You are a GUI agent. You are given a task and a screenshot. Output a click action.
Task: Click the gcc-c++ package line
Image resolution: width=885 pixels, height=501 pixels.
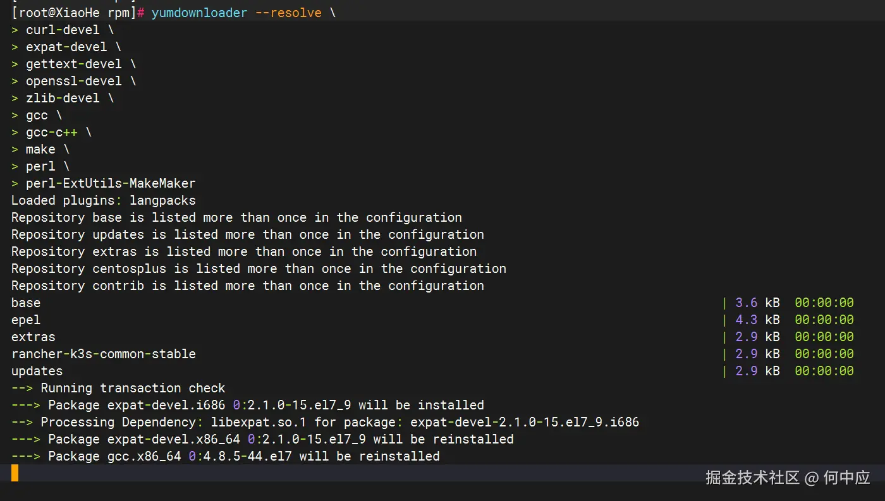coord(52,132)
